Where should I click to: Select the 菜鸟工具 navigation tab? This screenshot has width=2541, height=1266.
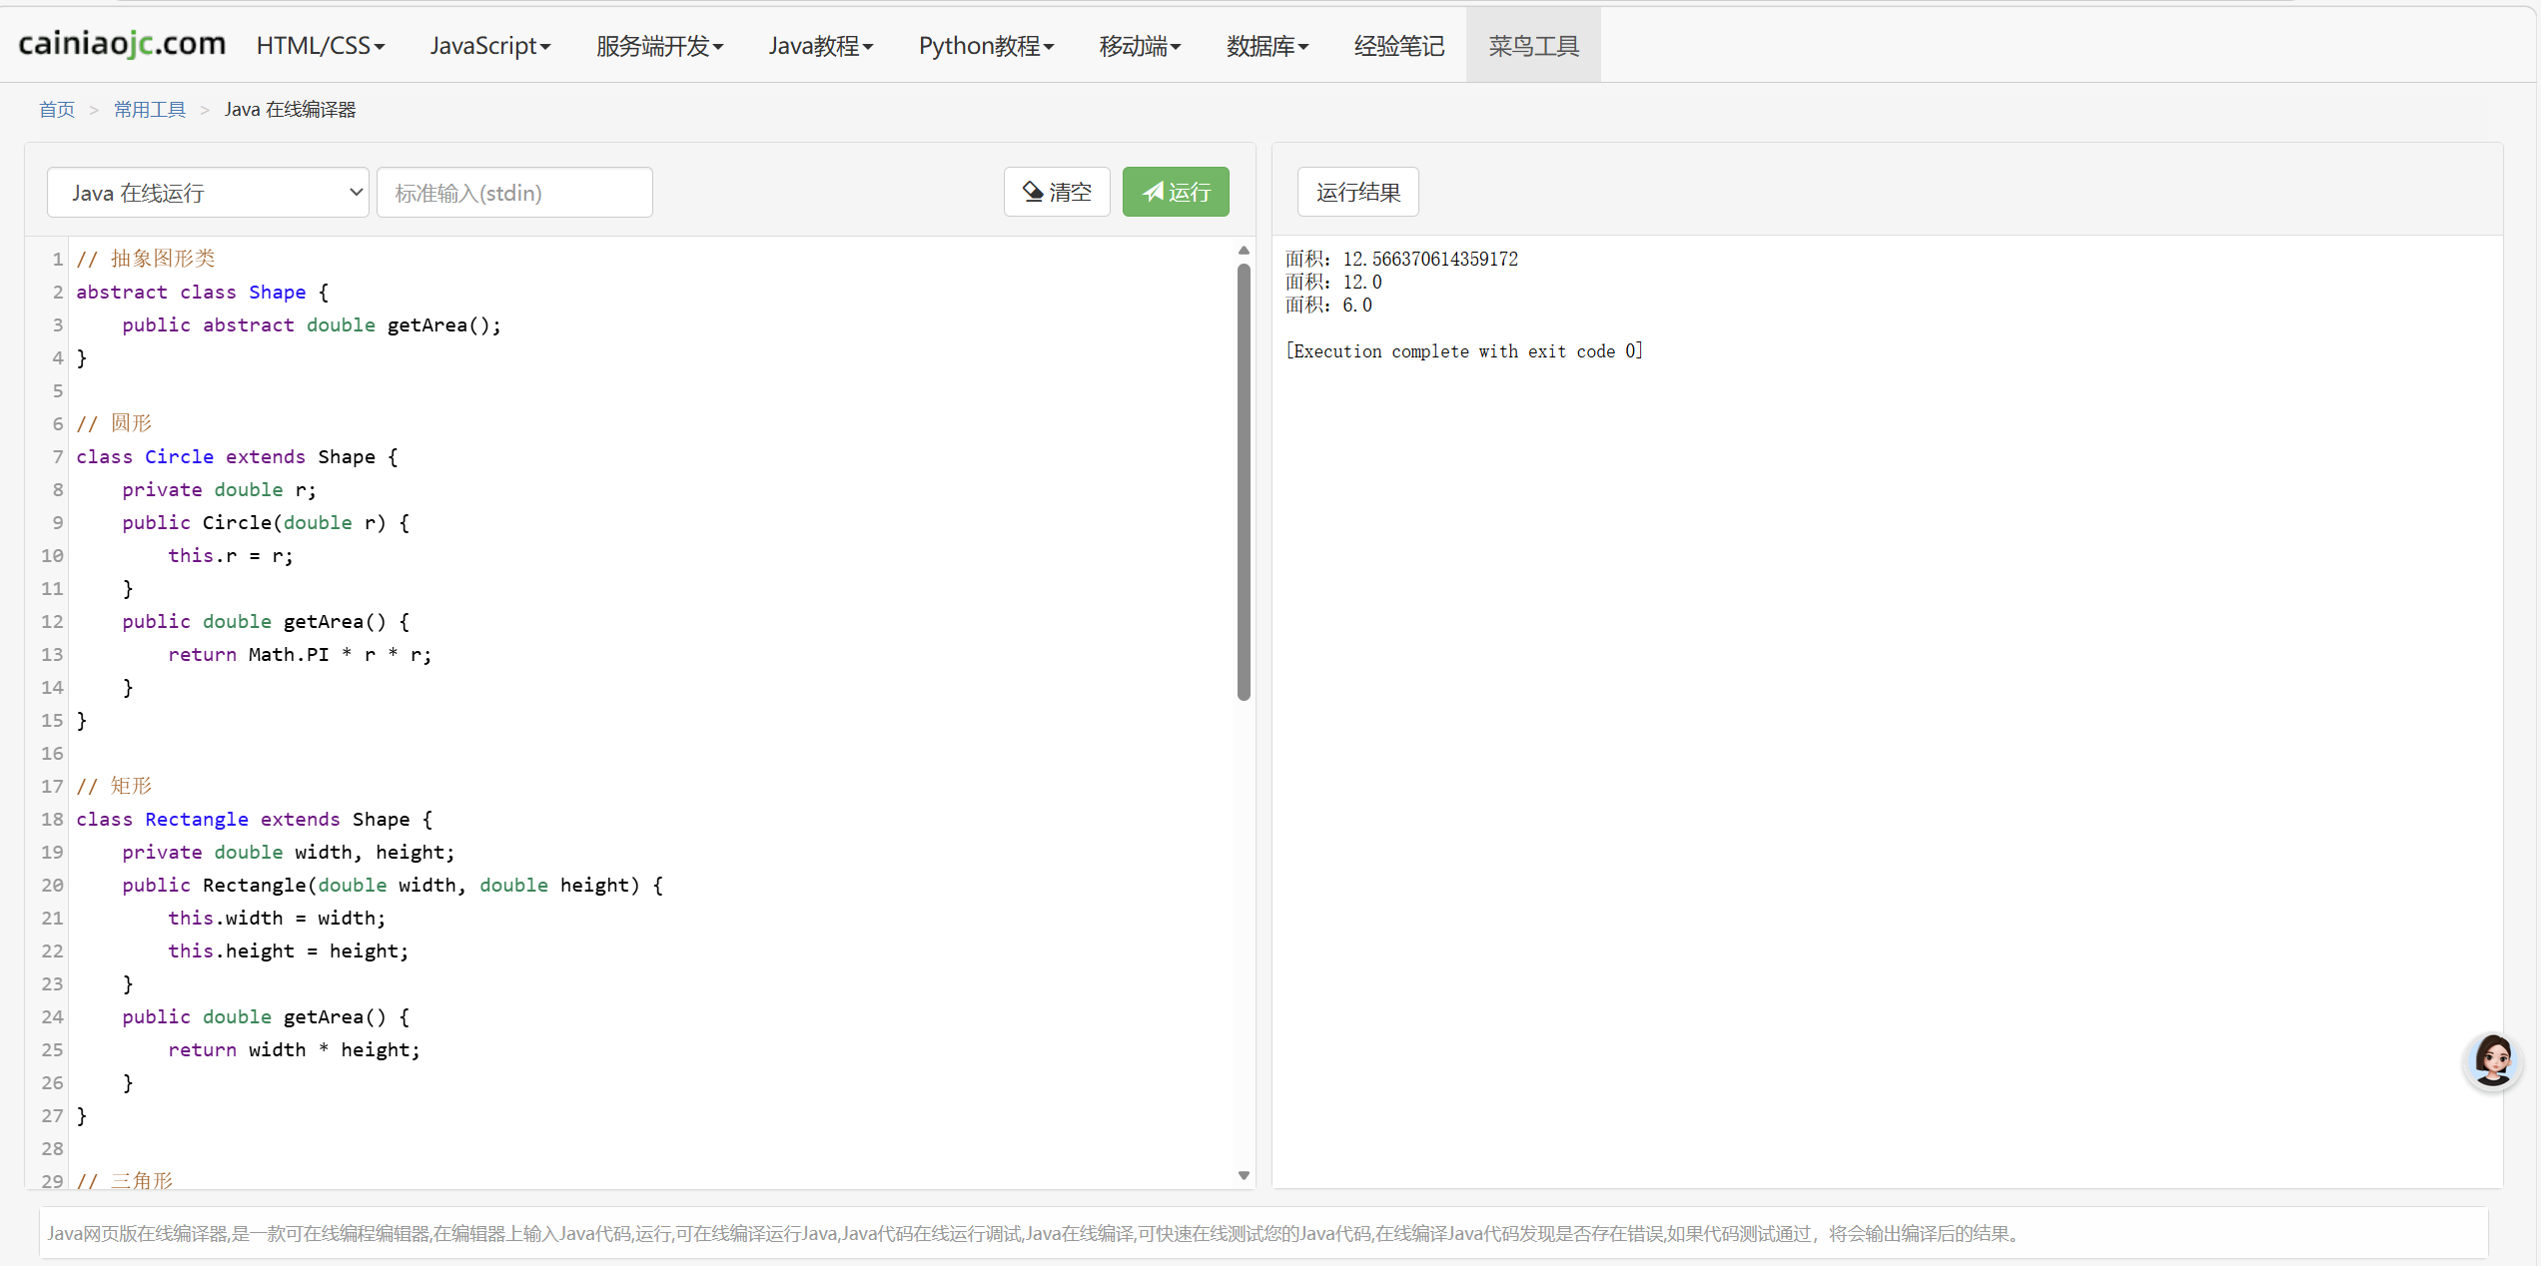click(x=1533, y=46)
